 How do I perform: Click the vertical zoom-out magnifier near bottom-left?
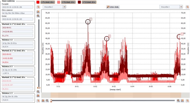(x=38, y=92)
